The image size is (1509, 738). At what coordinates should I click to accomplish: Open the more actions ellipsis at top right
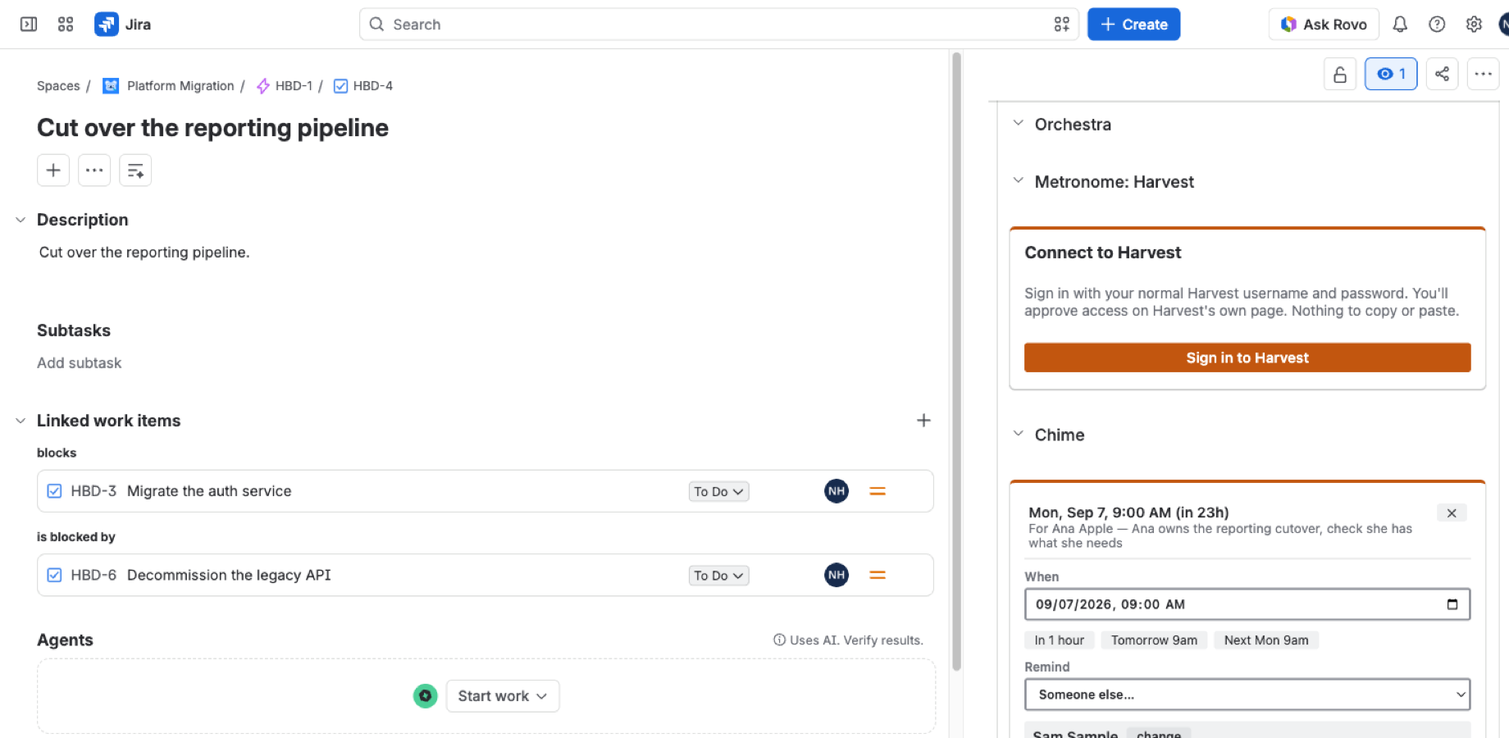click(x=1483, y=74)
